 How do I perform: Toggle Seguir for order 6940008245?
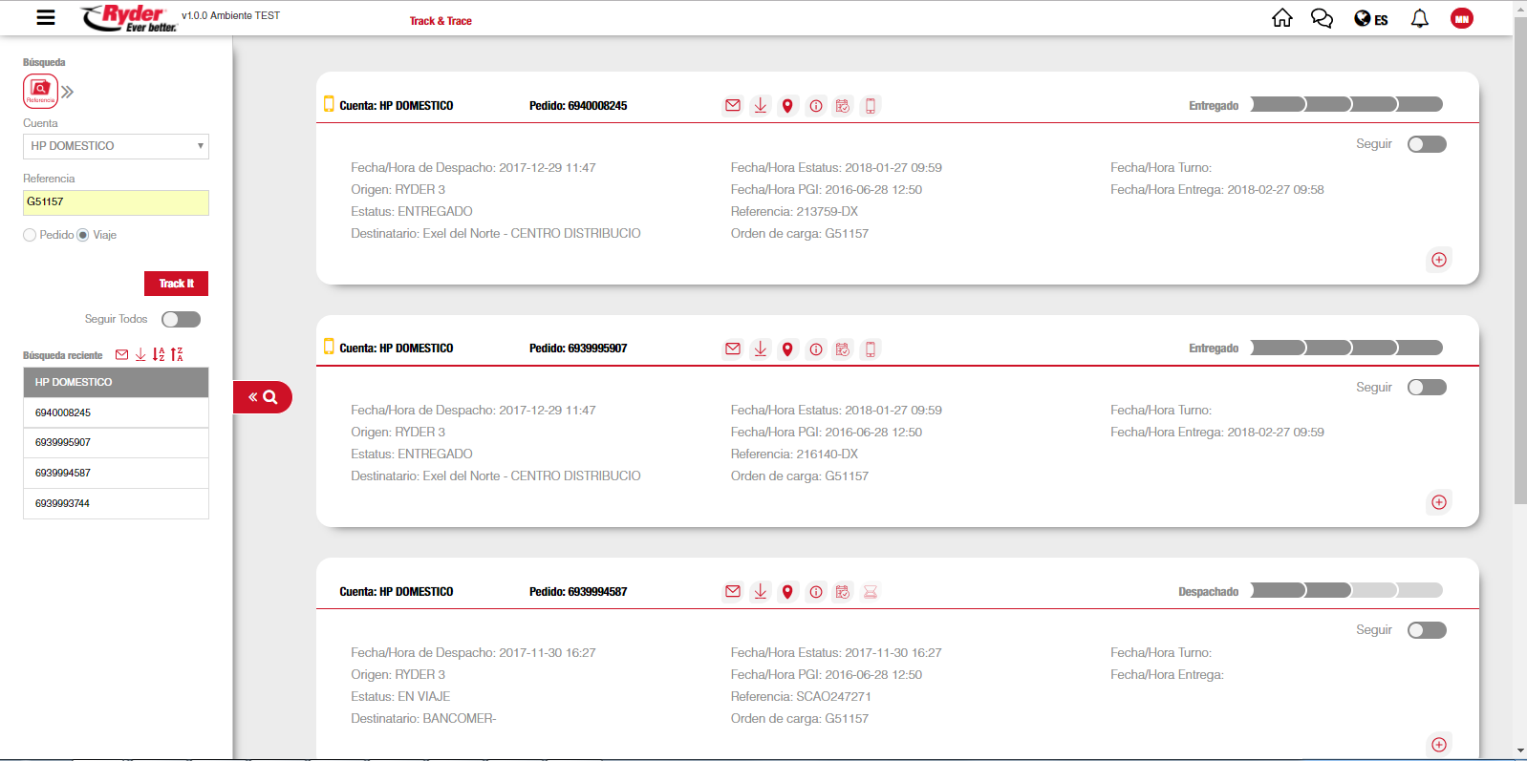coord(1426,144)
